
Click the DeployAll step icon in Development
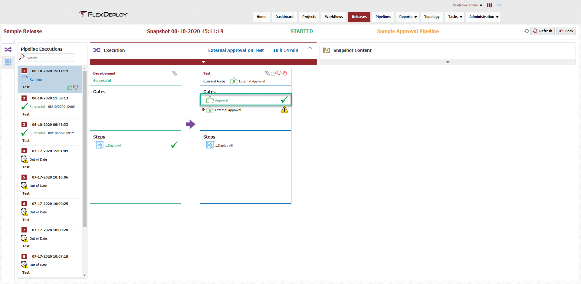(x=100, y=145)
